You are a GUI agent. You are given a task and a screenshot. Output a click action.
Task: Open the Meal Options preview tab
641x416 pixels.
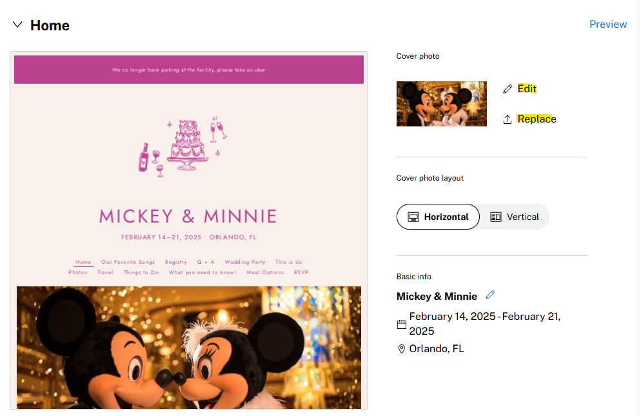tap(265, 272)
